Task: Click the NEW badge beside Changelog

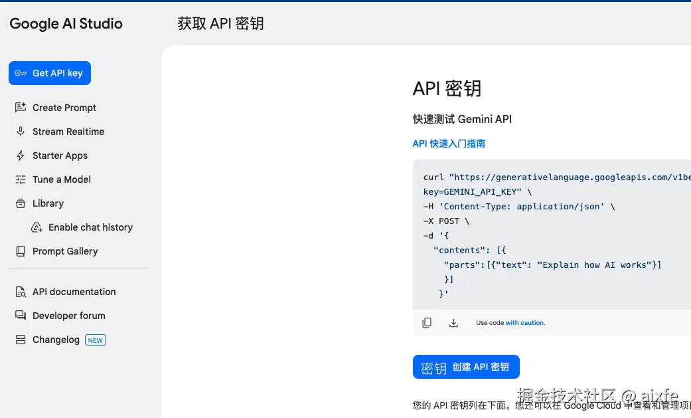Action: tap(95, 340)
